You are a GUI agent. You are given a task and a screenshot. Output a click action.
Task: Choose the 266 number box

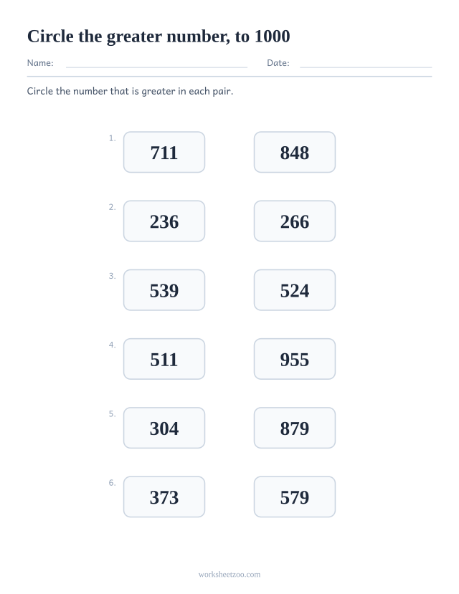pyautogui.click(x=295, y=221)
